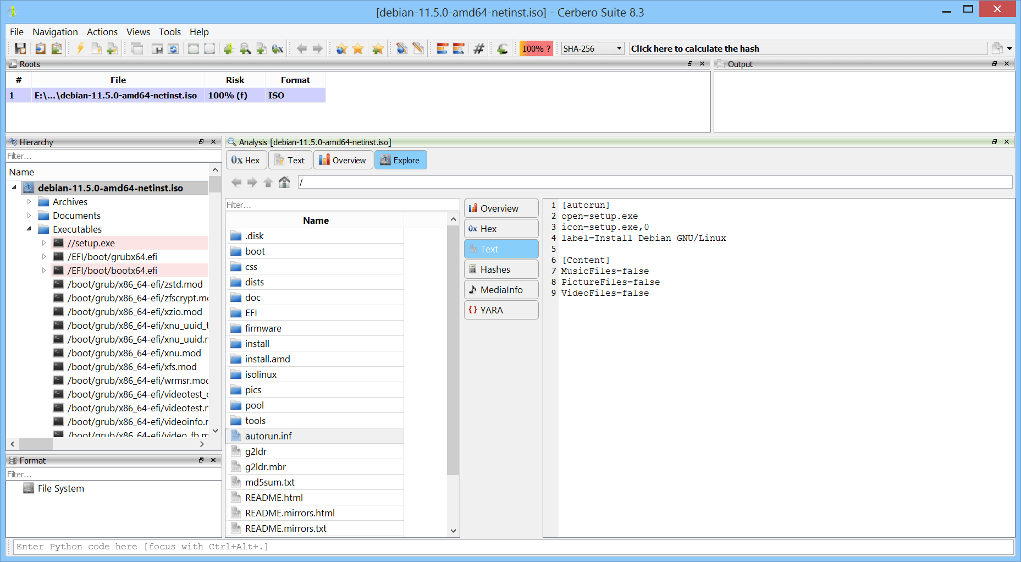The height and width of the screenshot is (562, 1021).
Task: Switch to the Explore view tab
Action: point(401,160)
